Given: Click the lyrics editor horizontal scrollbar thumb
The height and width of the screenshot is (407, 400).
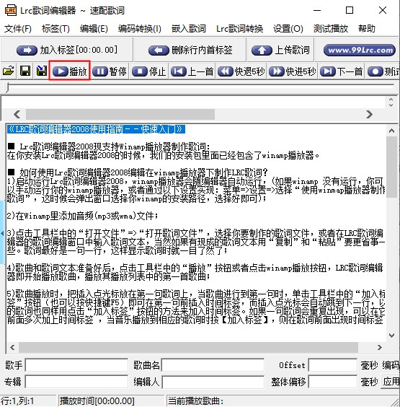Looking at the screenshot, I should 188,347.
